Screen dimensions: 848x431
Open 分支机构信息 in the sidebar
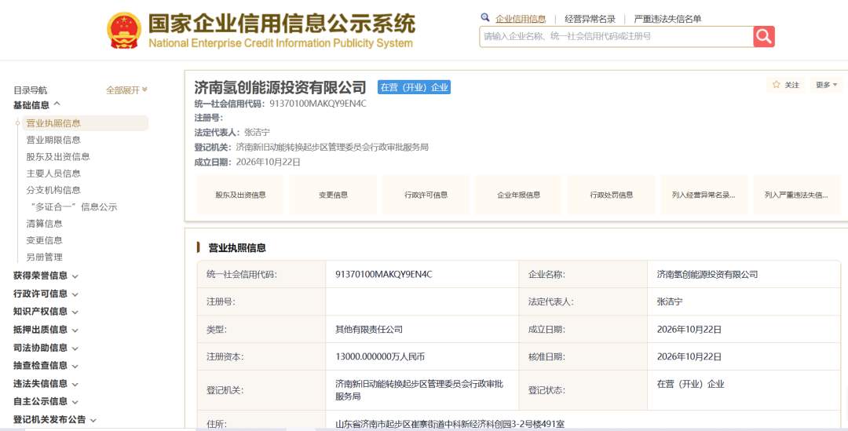[53, 190]
